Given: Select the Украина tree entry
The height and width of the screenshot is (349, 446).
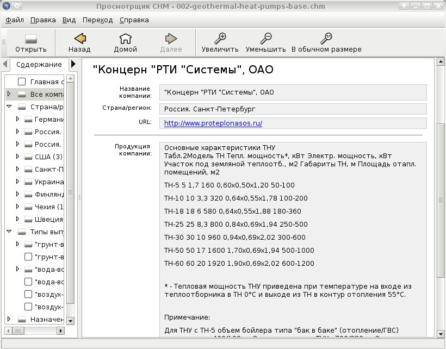Looking at the screenshot, I should 49,182.
